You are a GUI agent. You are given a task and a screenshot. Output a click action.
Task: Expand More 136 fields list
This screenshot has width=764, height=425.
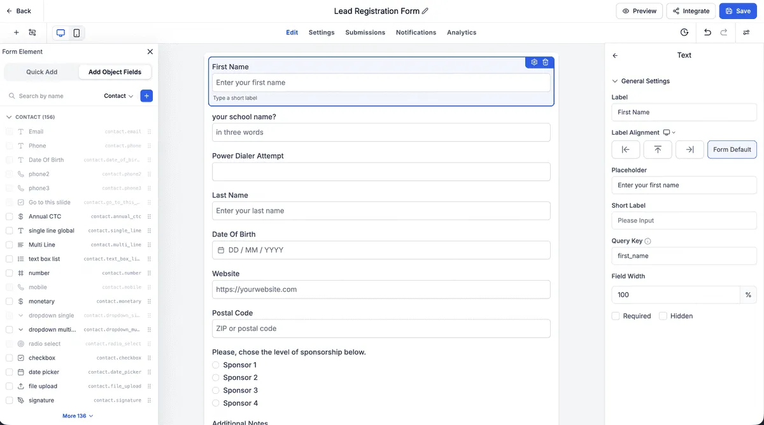point(78,416)
